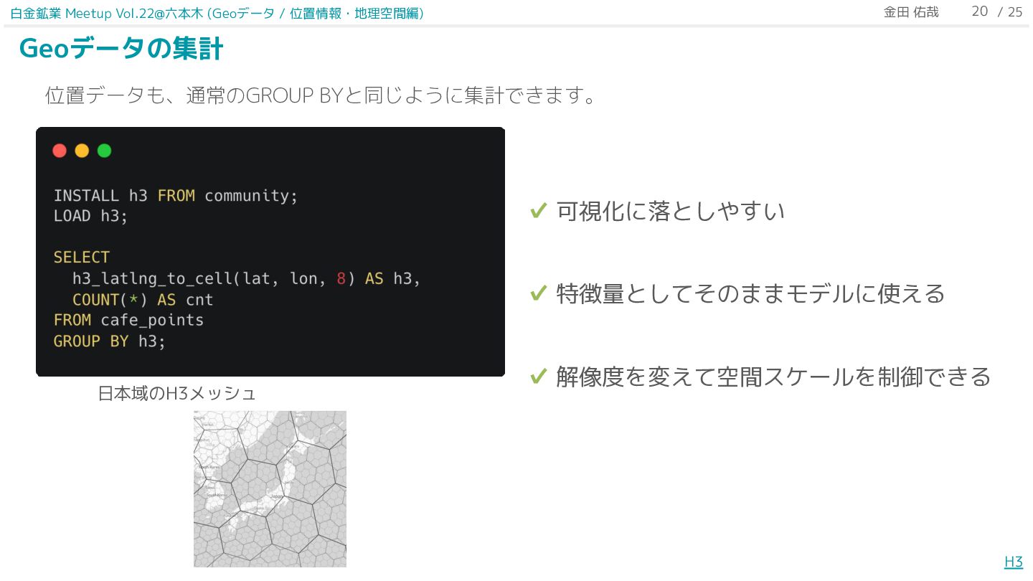
Task: Click the checkmark beside 解像度を変えて空間スケールを制御できる
Action: pyautogui.click(x=539, y=376)
